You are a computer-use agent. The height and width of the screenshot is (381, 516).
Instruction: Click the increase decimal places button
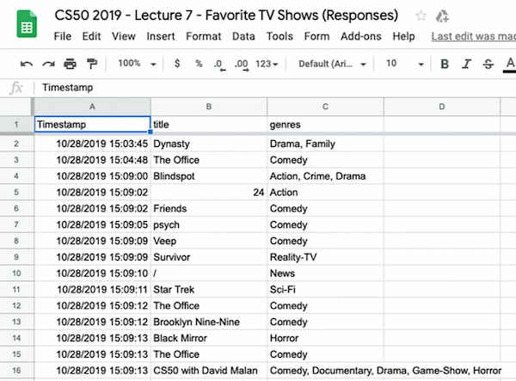tap(242, 64)
